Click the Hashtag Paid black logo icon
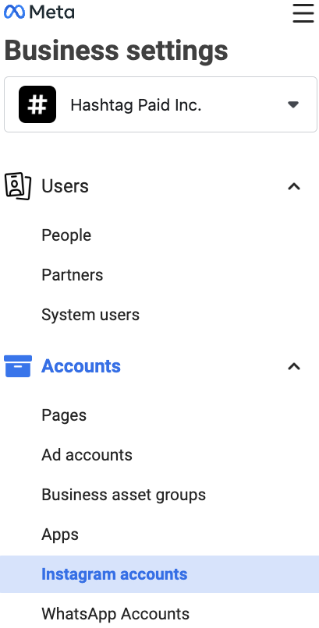Image resolution: width=319 pixels, height=628 pixels. tap(37, 104)
